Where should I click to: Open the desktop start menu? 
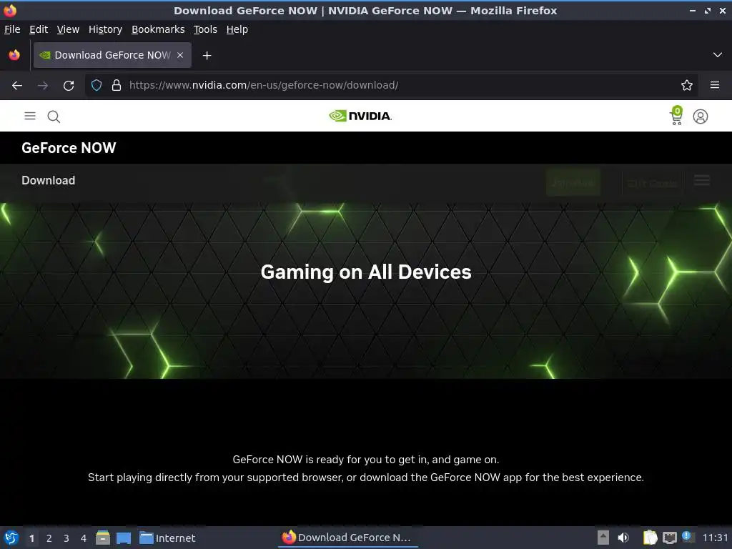tap(11, 538)
